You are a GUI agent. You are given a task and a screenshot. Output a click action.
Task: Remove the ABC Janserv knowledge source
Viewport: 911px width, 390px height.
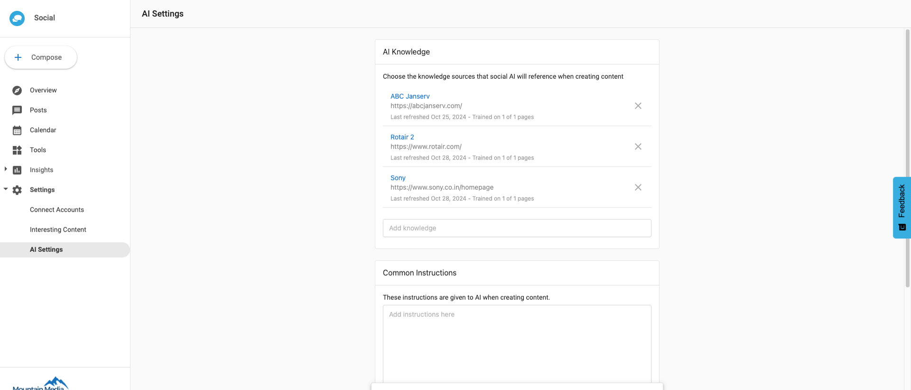tap(638, 106)
